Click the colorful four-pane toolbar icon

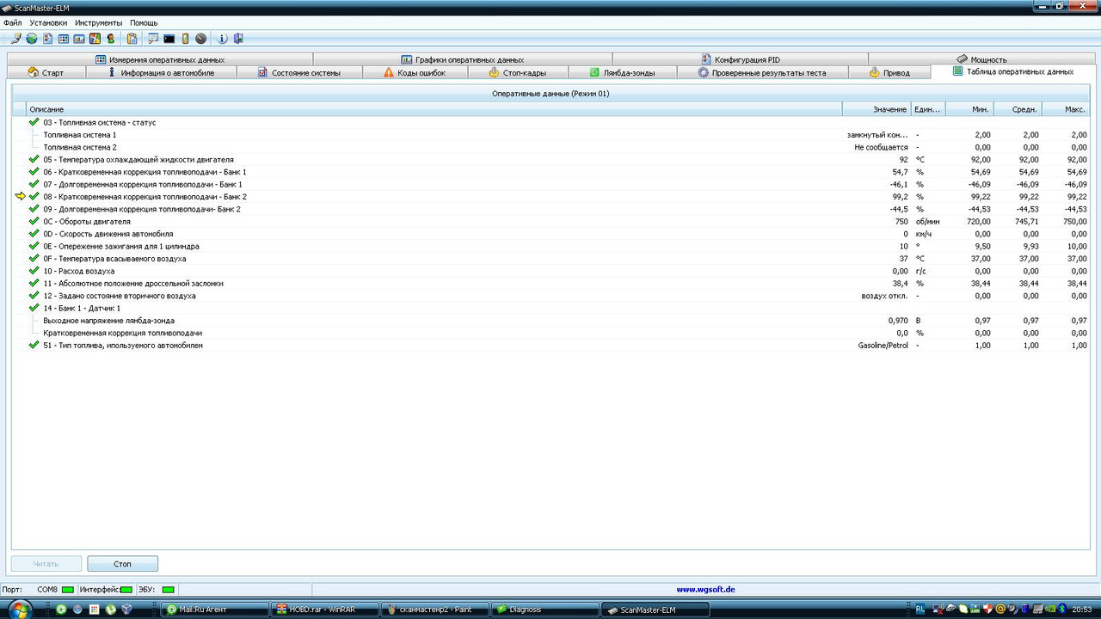[95, 39]
